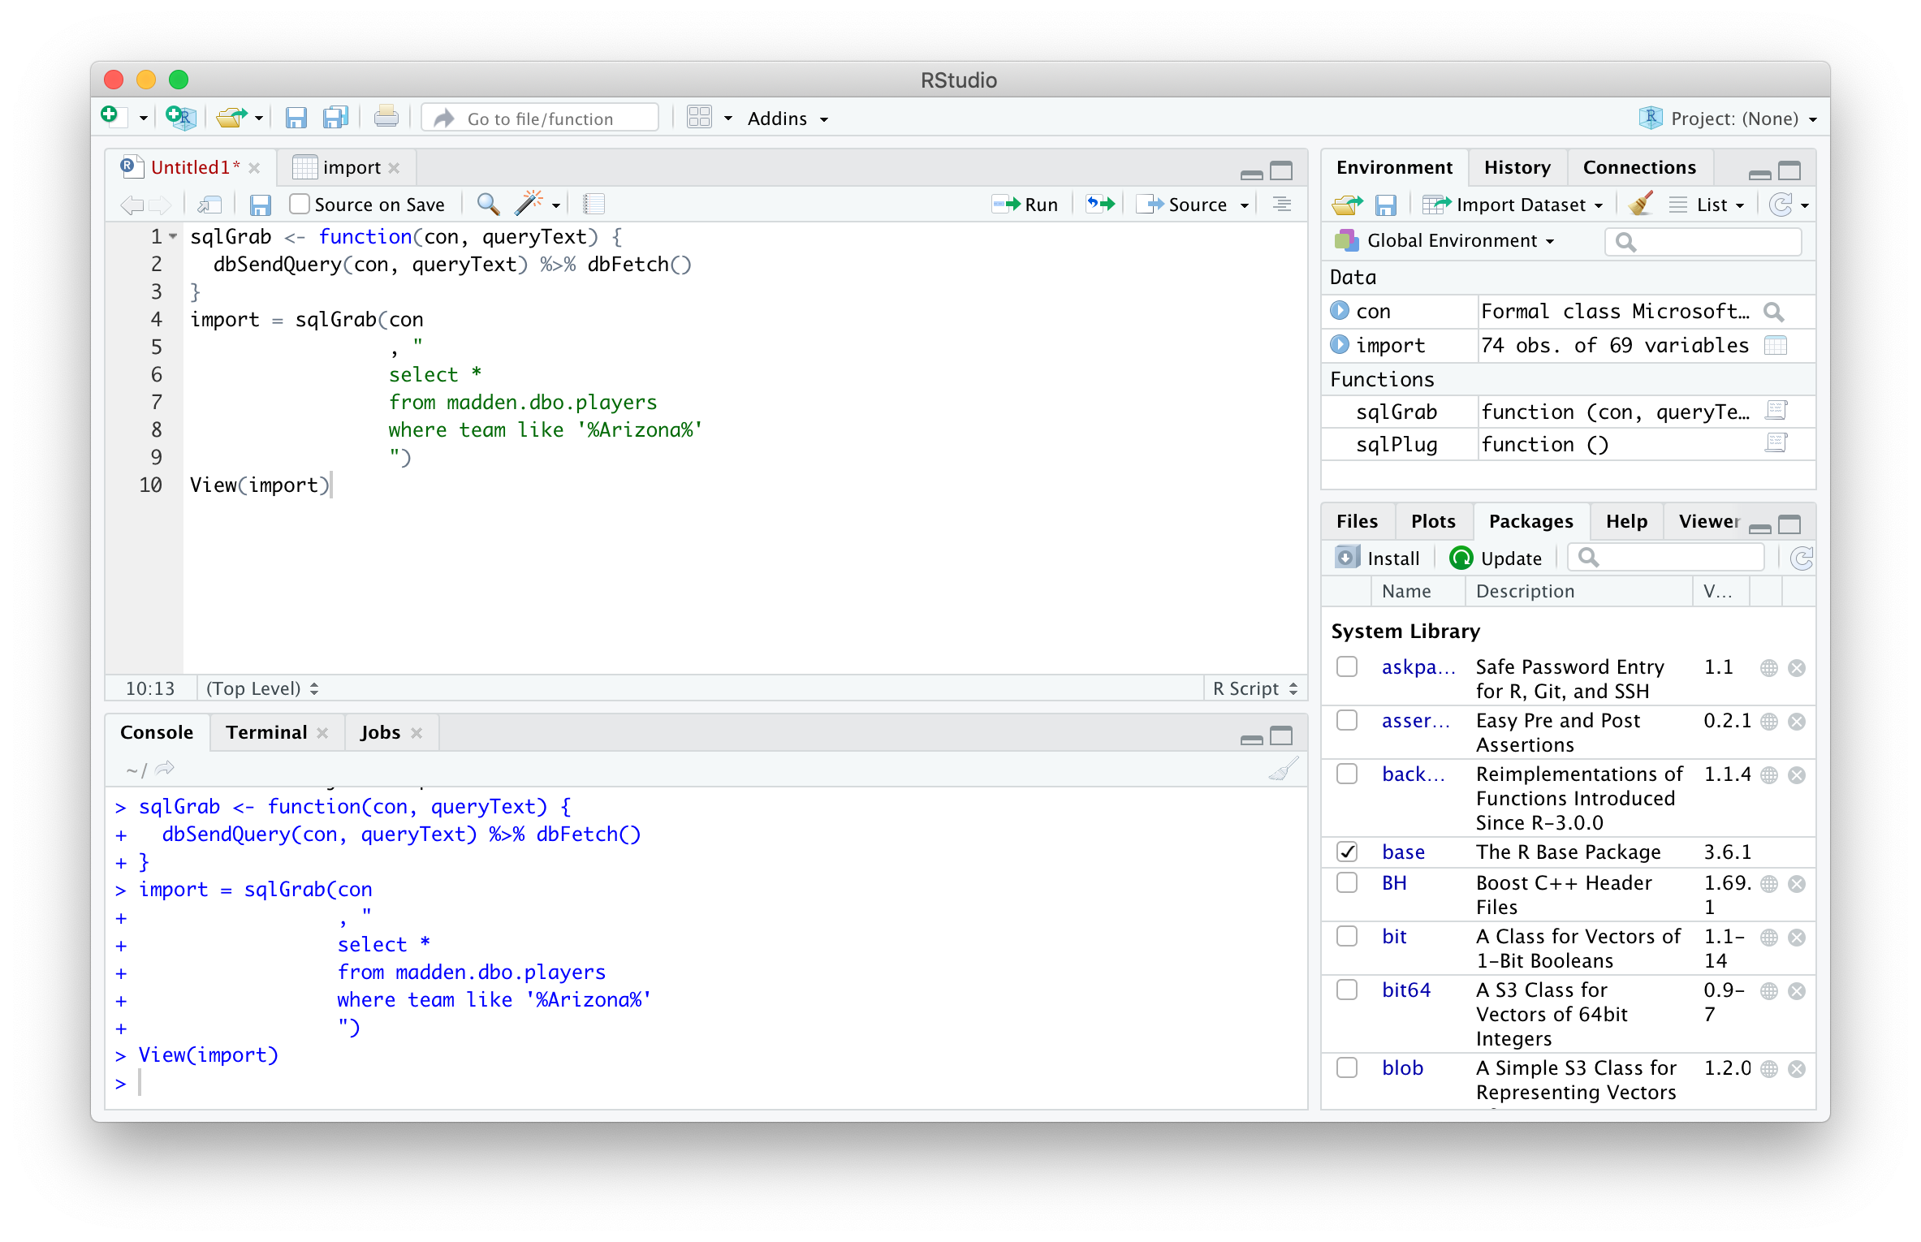
Task: Click the find/replace magnifier in editor toolbar
Action: (487, 205)
